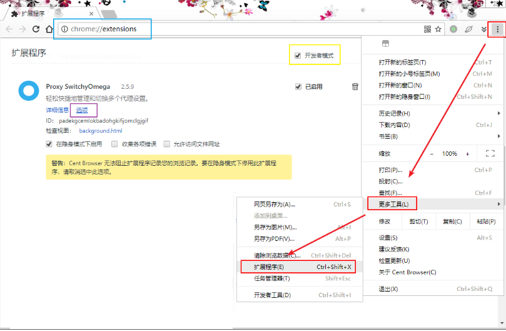Decrease zoom with the minus button
506x331 pixels.
click(432, 154)
